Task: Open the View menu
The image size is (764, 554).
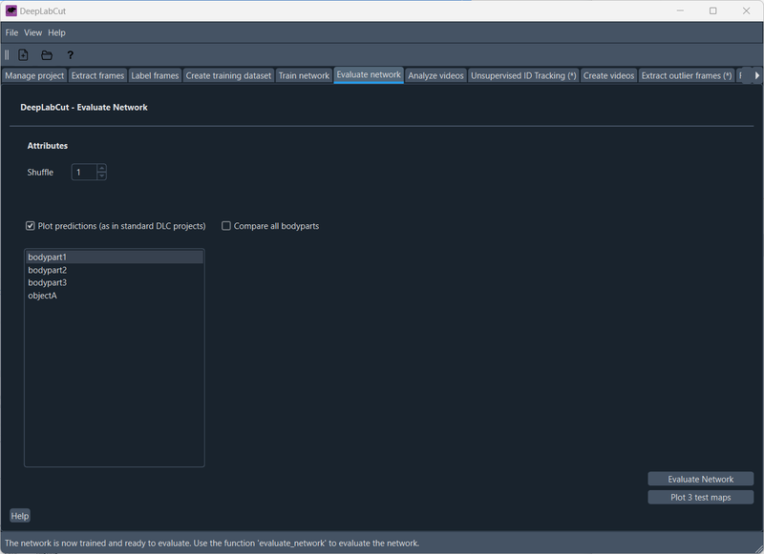Action: coord(32,32)
